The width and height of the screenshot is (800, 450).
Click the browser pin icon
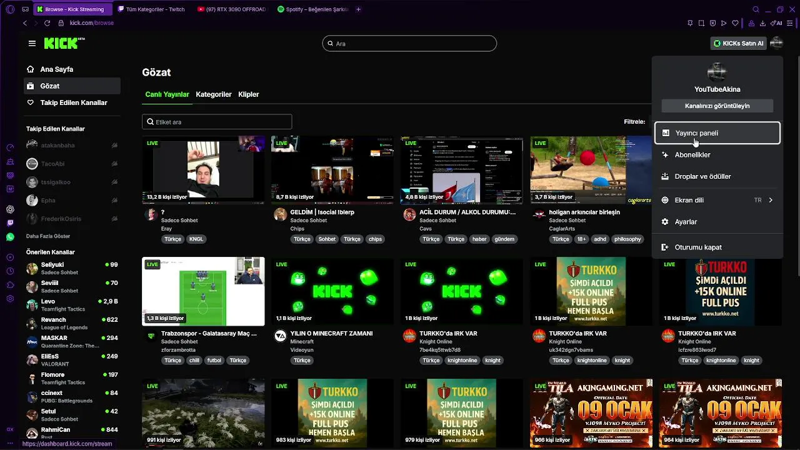pos(690,23)
